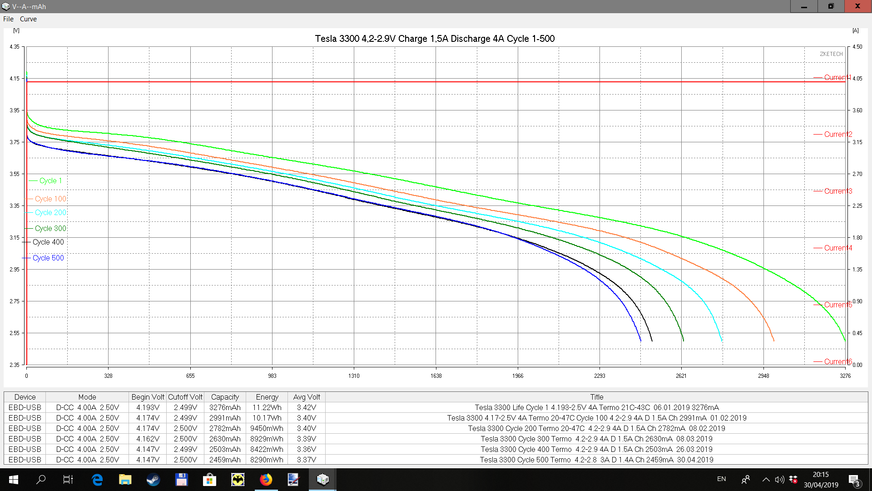The width and height of the screenshot is (872, 491).
Task: Click the volume speaker tray icon
Action: point(779,480)
